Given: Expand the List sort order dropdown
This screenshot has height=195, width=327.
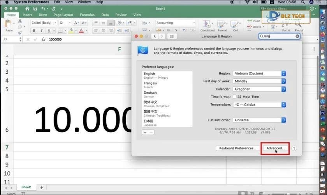Looking at the screenshot, I should [x=259, y=120].
